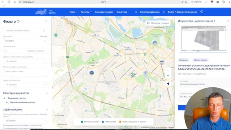231x130 pixels.
Task: Click the filter panel vertical scrollbar
Action: point(52,43)
